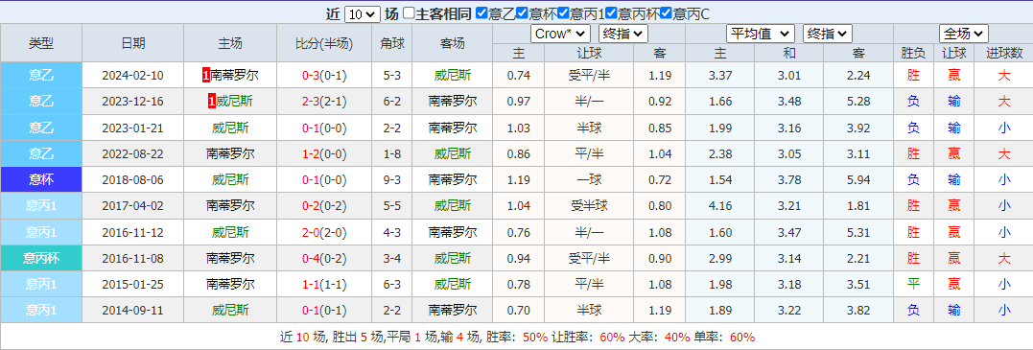Click draw odds 3.48 in 2023-12-16 row
The width and height of the screenshot is (1033, 350).
[x=789, y=102]
